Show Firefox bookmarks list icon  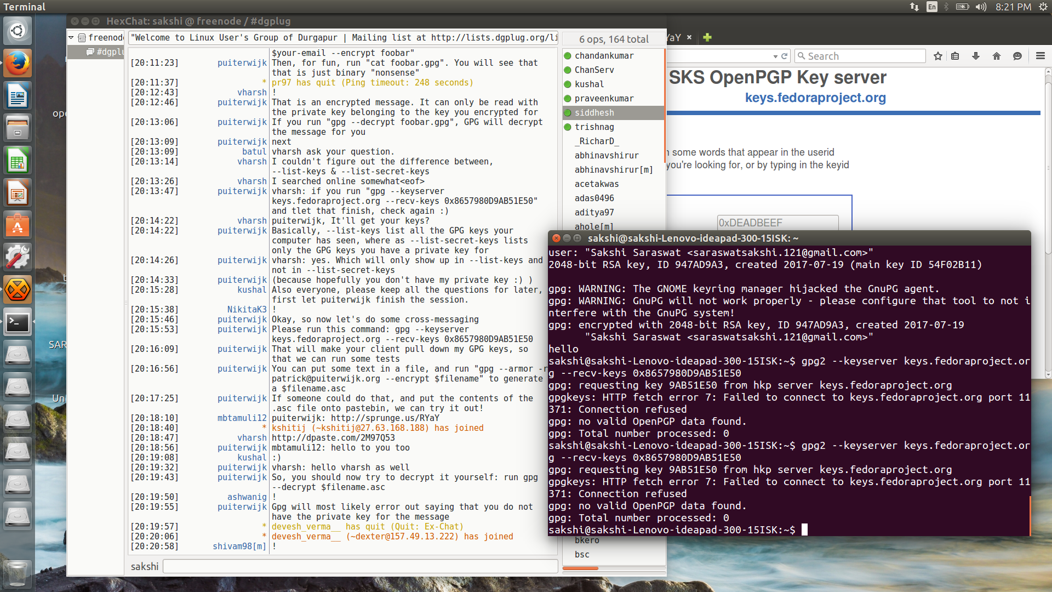point(956,56)
